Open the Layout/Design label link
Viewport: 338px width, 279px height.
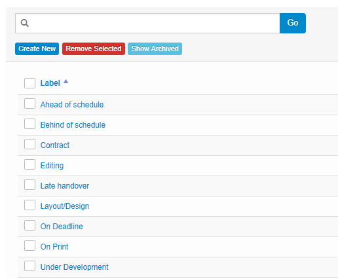pyautogui.click(x=65, y=206)
